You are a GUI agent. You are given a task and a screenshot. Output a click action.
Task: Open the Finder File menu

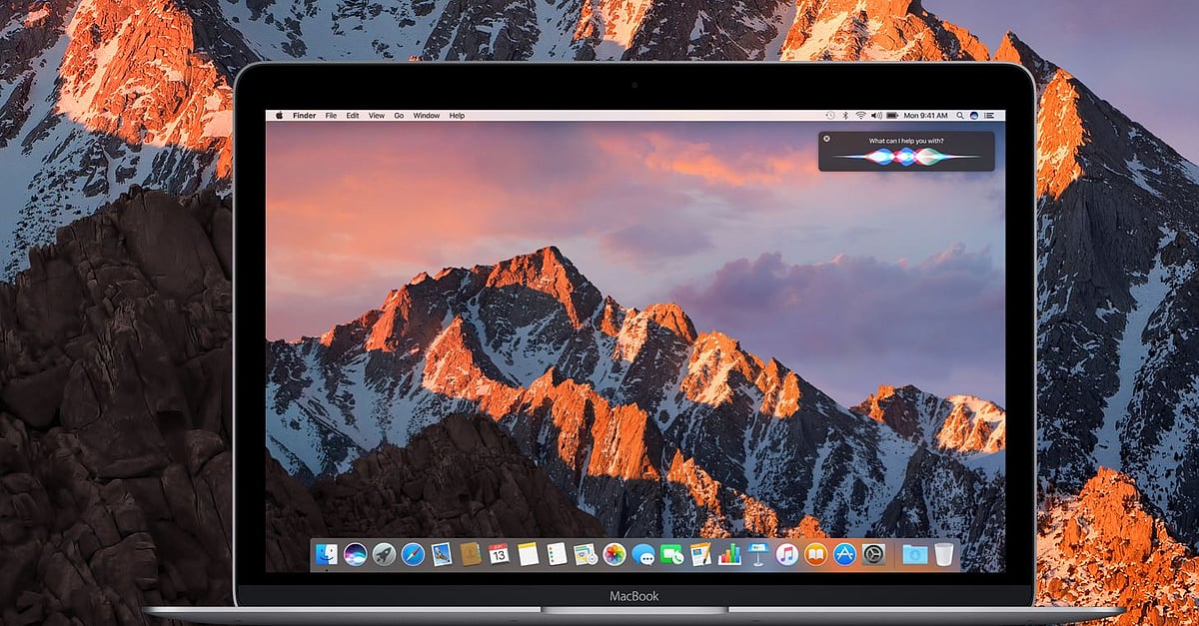[331, 115]
